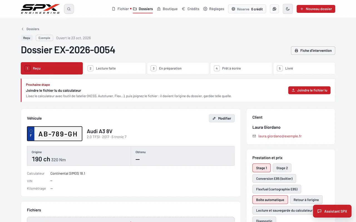
Task: Click Joindre le fichier lu button
Action: coord(309,90)
